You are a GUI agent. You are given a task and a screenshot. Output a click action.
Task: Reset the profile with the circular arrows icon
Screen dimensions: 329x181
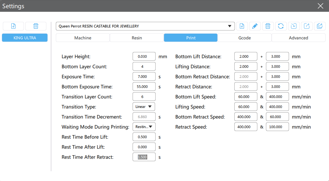click(x=281, y=26)
